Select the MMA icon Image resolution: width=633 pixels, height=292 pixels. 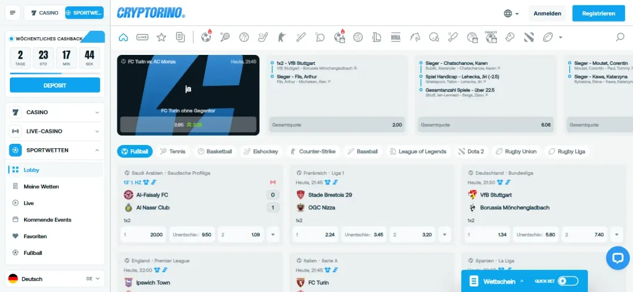click(396, 37)
